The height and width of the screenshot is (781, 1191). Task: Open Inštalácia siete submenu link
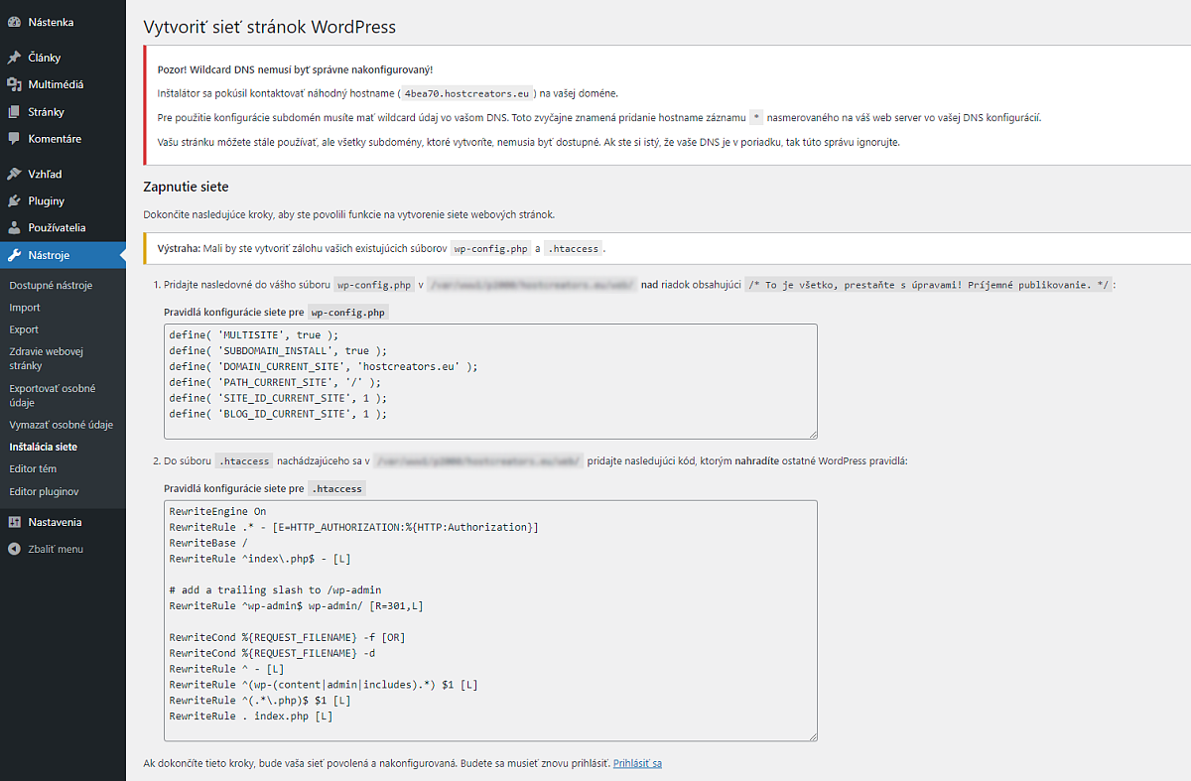[x=43, y=447]
